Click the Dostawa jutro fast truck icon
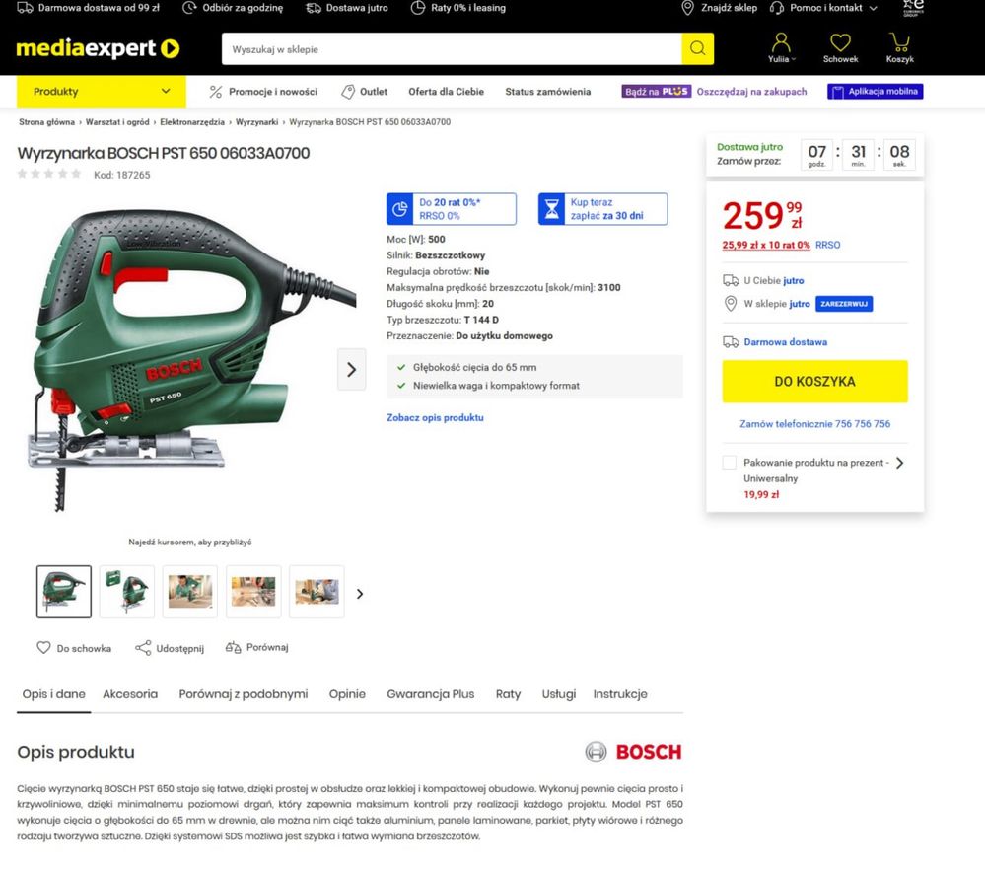Viewport: 985px width, 869px height. (313, 8)
